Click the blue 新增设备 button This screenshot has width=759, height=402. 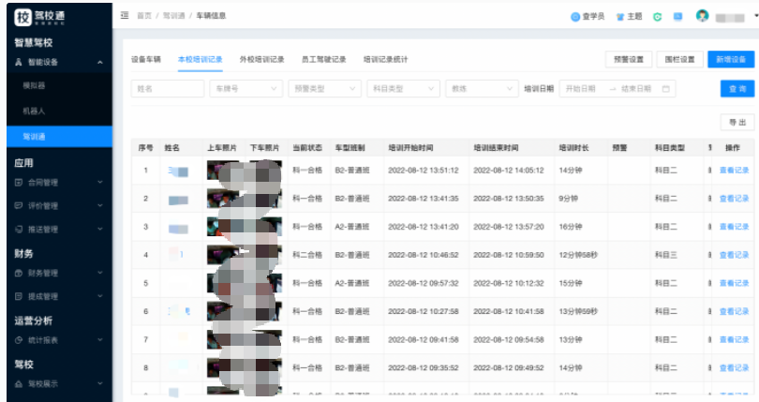(x=730, y=59)
